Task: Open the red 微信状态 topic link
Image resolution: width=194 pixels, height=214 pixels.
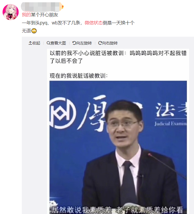Action: [x=94, y=23]
